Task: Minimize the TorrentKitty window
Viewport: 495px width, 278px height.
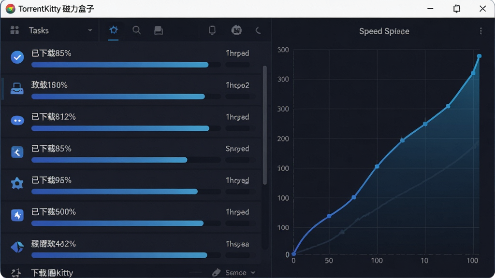Action: pos(430,9)
